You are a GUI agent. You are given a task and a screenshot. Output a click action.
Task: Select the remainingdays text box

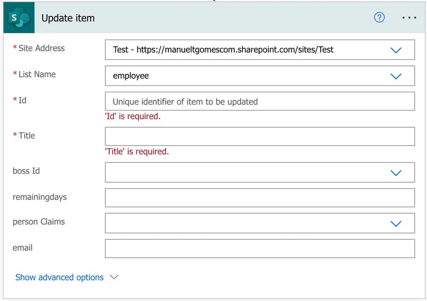coord(260,198)
